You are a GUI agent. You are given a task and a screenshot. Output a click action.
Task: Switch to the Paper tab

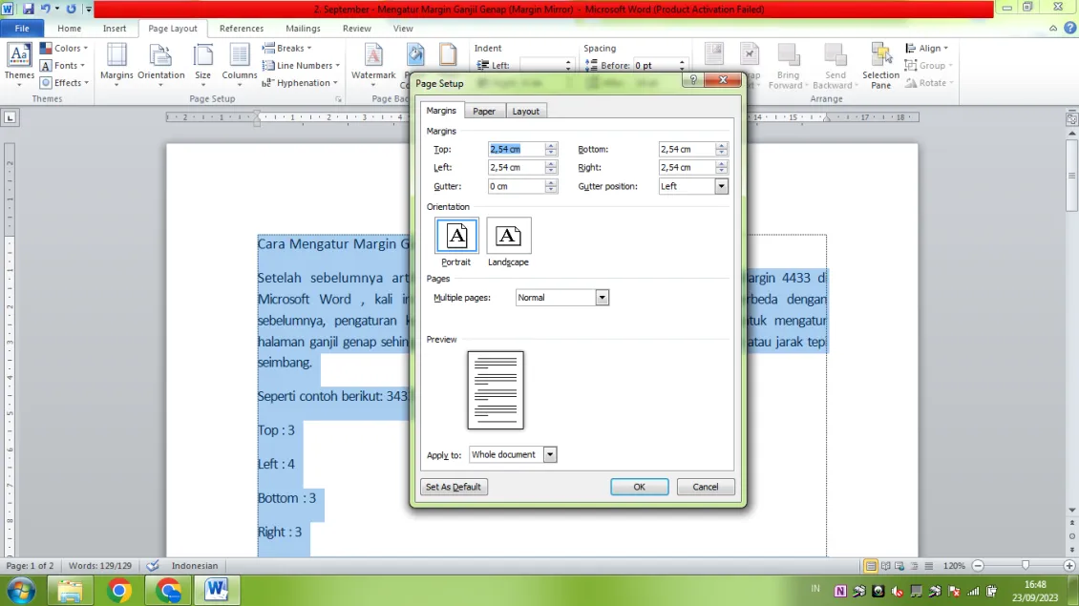click(484, 111)
